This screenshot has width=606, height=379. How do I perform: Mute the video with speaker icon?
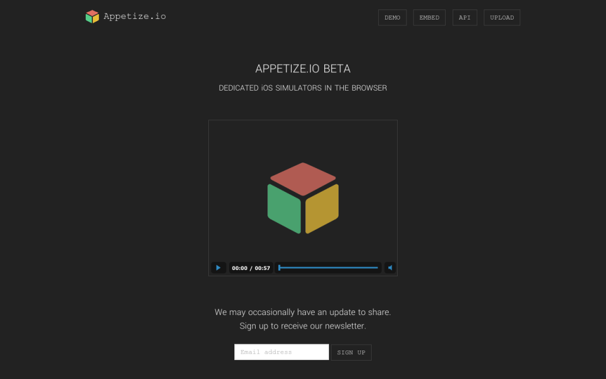390,268
